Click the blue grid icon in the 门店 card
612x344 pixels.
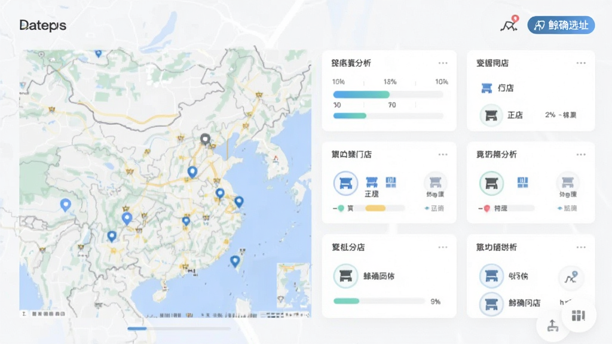pyautogui.click(x=391, y=182)
